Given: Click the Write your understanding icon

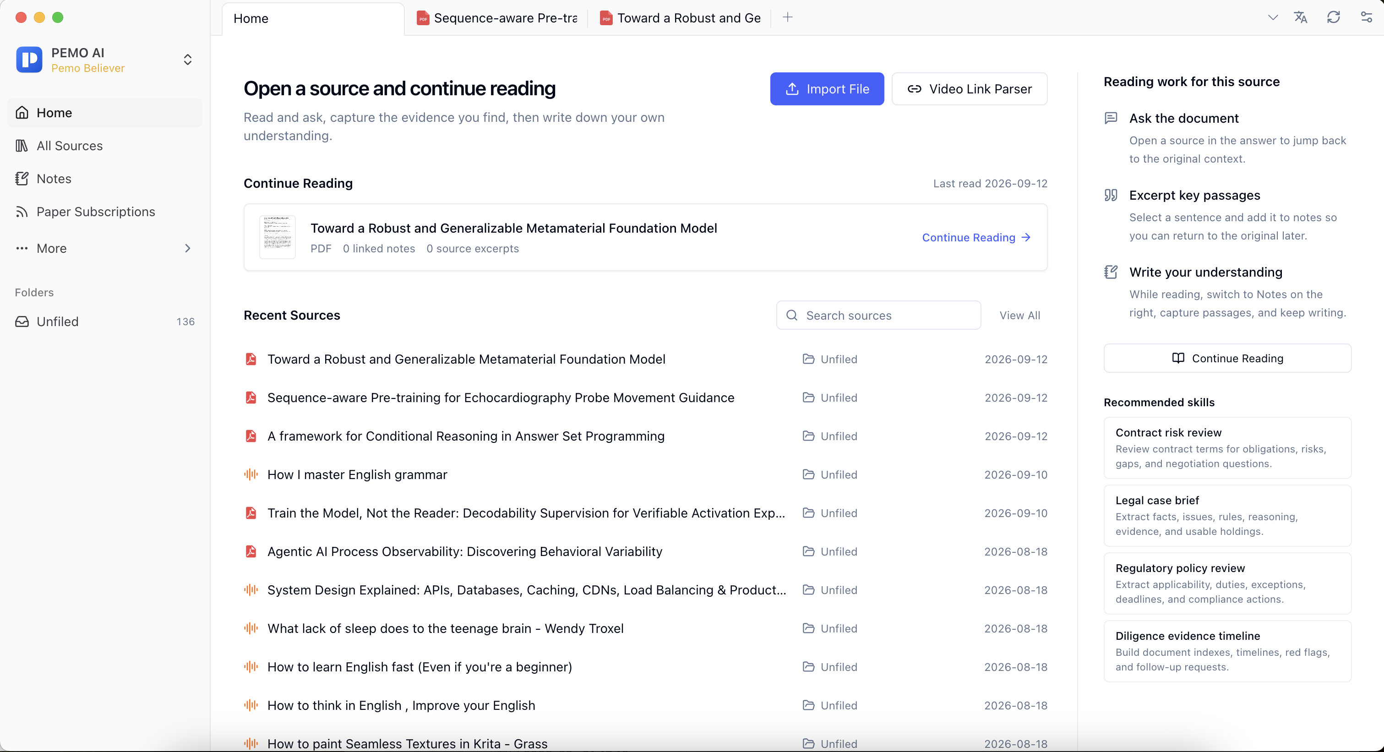Looking at the screenshot, I should tap(1111, 272).
